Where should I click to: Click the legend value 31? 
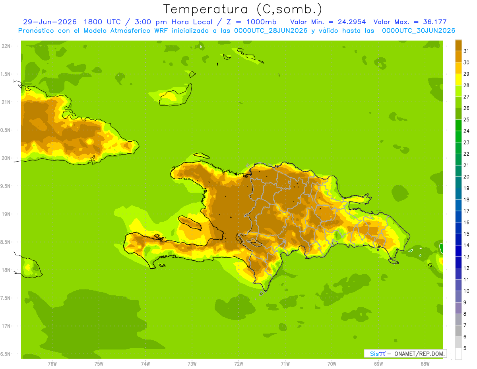(x=466, y=51)
